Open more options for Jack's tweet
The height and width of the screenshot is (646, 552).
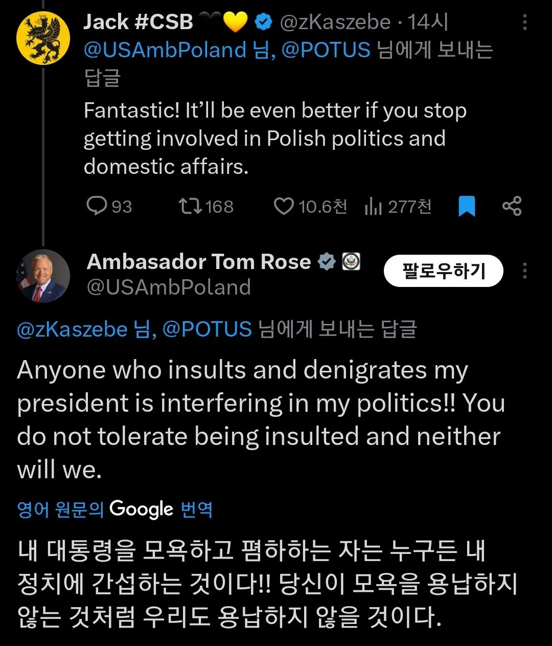point(524,22)
